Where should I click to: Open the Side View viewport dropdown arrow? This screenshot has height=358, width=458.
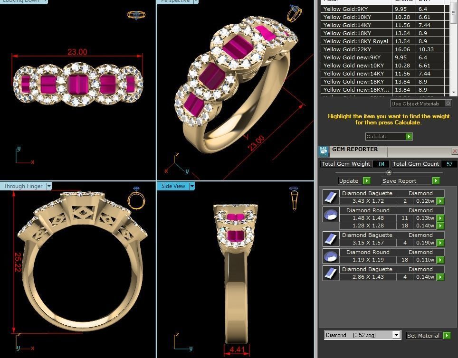(x=192, y=186)
